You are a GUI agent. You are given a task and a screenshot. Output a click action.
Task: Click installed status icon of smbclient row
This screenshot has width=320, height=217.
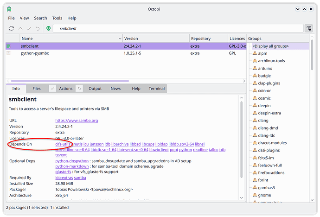click(x=8, y=46)
